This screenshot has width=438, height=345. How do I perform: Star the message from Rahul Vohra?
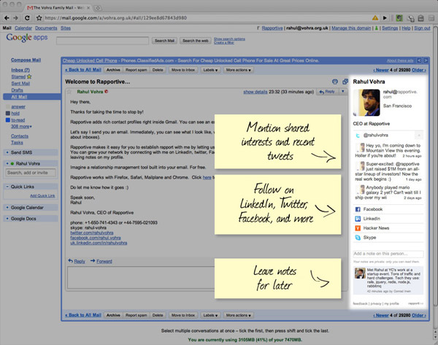click(70, 92)
